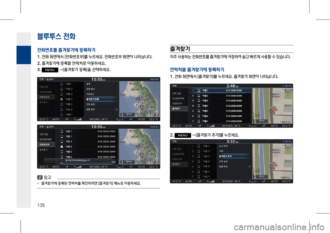The width and height of the screenshot is (330, 233).
Task: Tap the 100 km map scale on top-left screen
Action: [x=127, y=114]
